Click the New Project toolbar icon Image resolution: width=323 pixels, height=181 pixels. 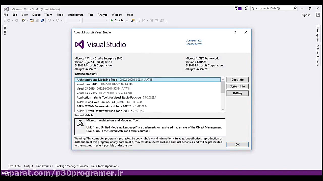pos(24,20)
